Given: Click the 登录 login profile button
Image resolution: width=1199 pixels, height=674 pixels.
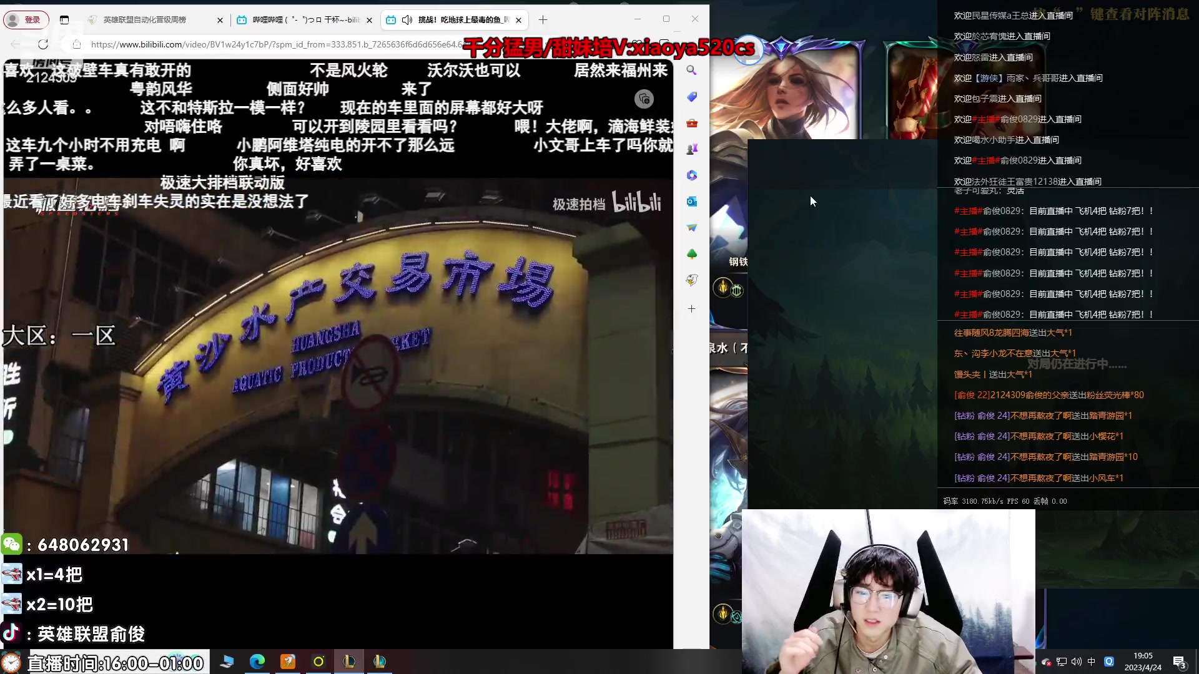Looking at the screenshot, I should tap(26, 20).
